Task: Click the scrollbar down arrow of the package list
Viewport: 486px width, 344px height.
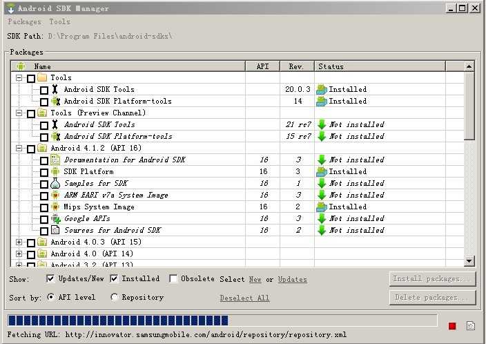Action: (x=469, y=261)
